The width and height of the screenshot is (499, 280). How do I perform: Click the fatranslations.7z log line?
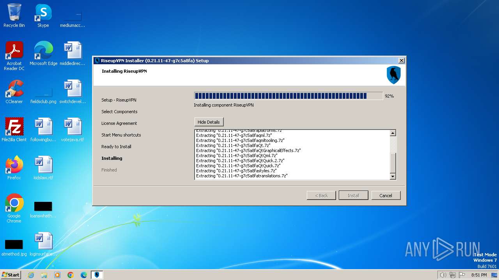pos(242,176)
